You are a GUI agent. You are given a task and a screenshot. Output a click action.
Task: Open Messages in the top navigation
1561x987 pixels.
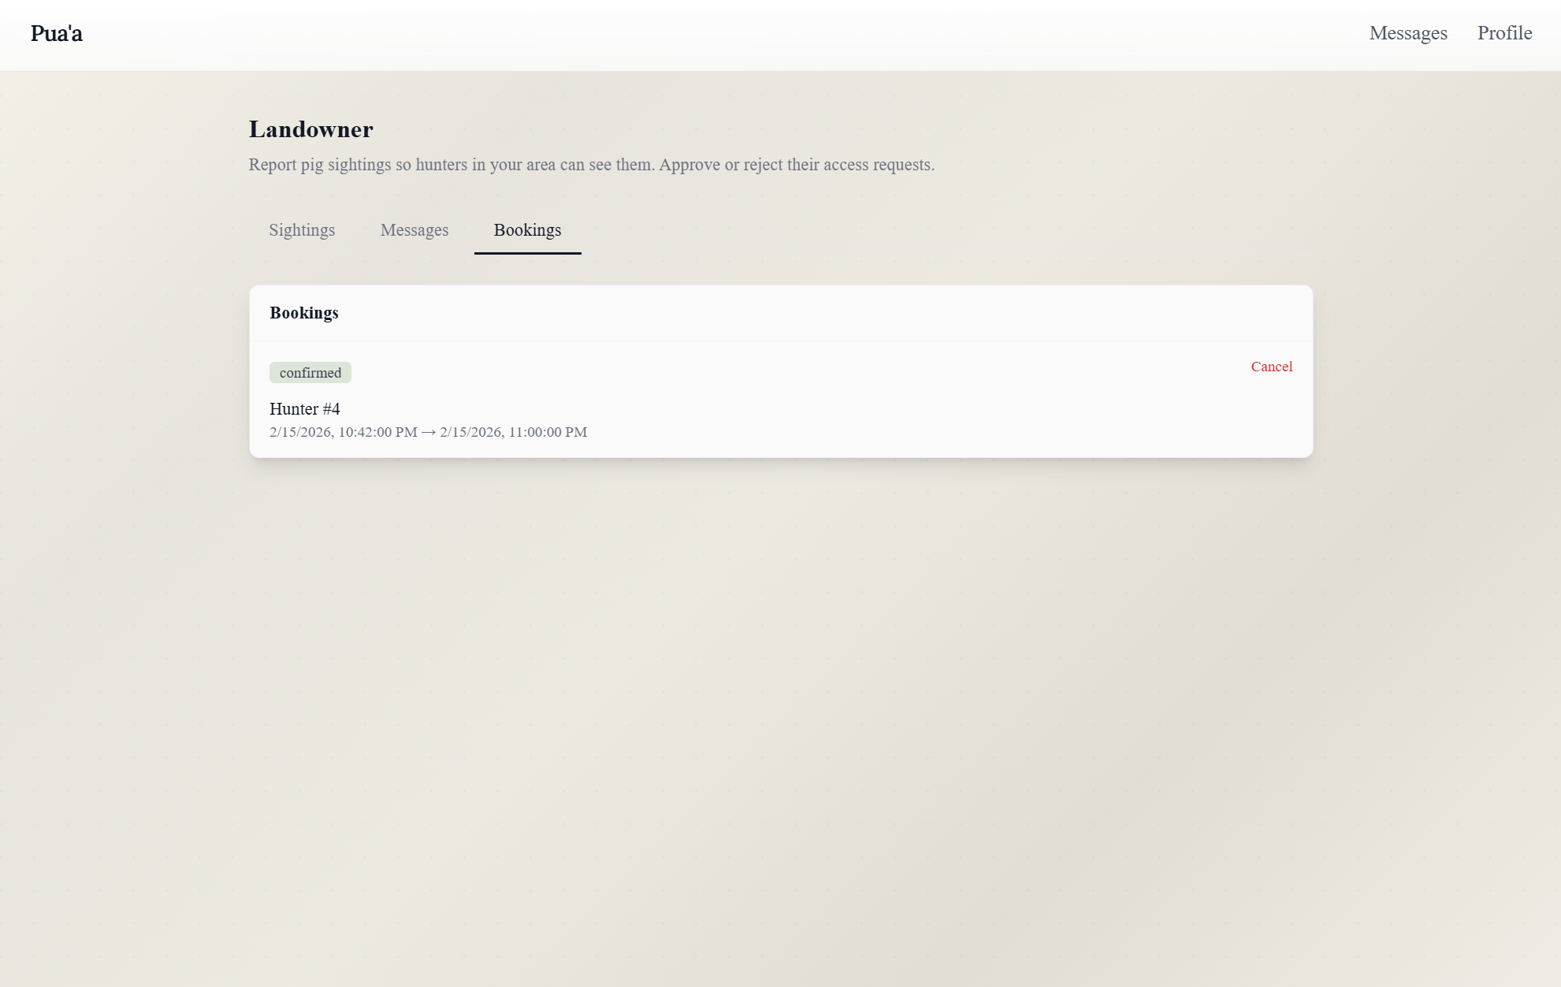click(1407, 33)
